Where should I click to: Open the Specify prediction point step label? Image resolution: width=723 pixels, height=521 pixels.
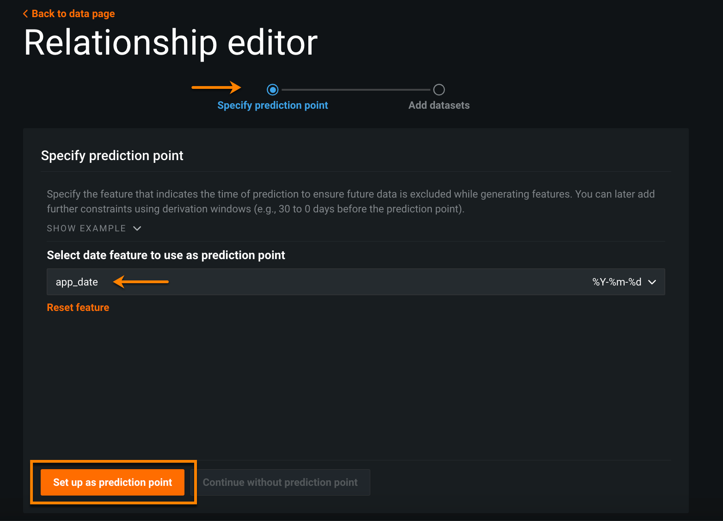273,105
